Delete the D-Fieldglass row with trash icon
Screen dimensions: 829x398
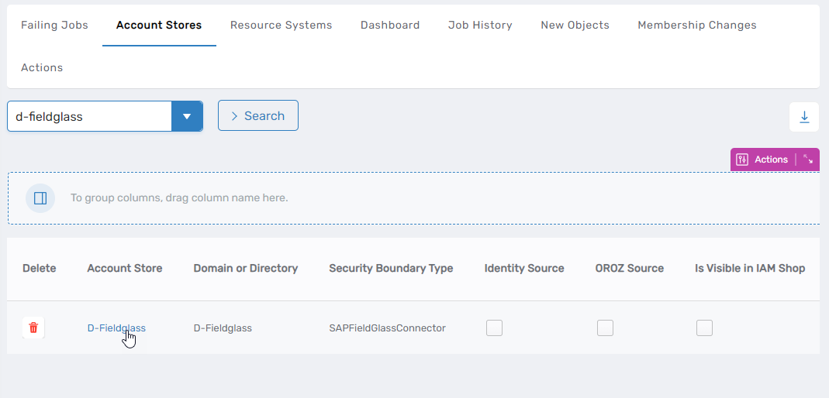(x=33, y=328)
